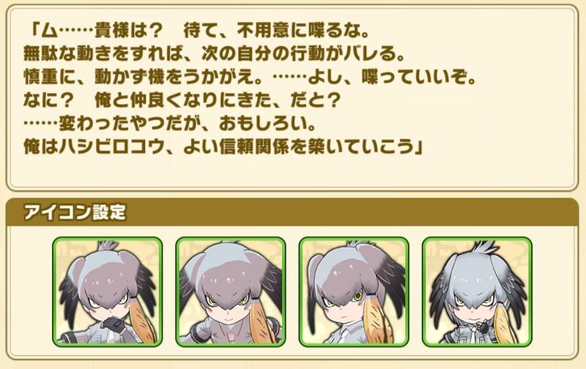Select the light gray Shoebill with necktie
Screen dimensions: 586x369
(478, 291)
